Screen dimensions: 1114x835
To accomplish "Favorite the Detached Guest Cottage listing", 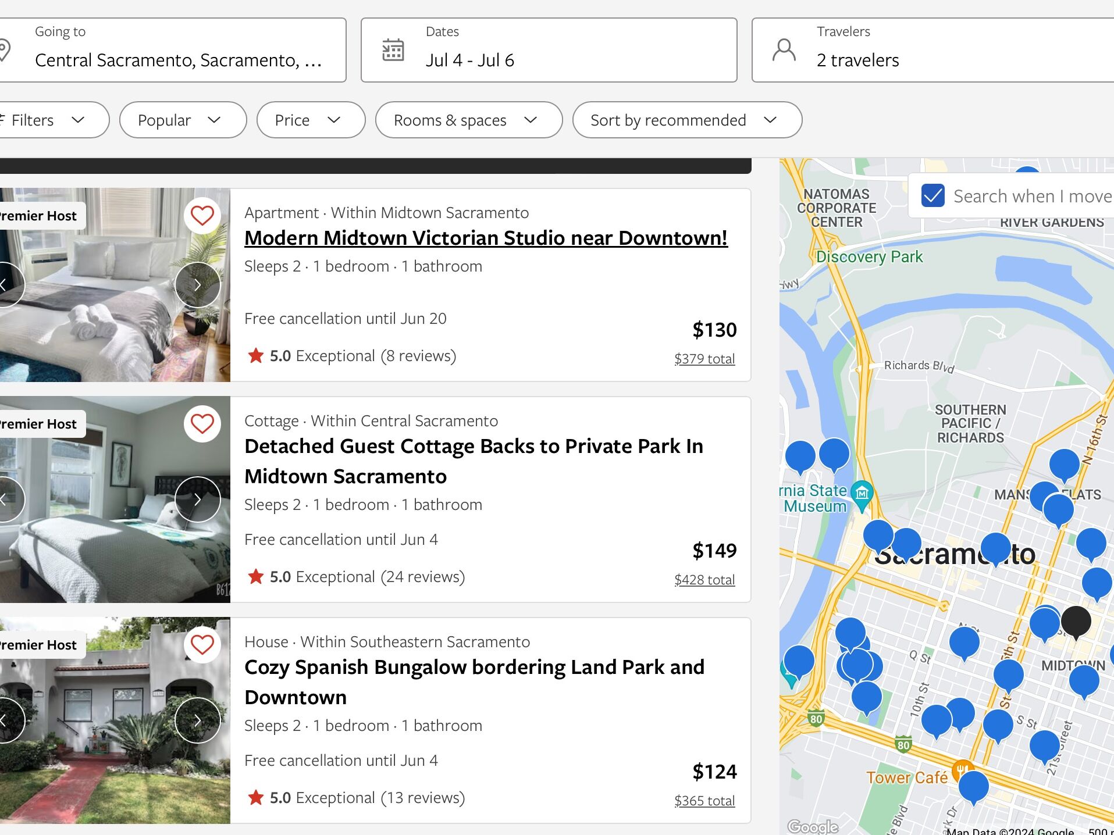I will [202, 424].
